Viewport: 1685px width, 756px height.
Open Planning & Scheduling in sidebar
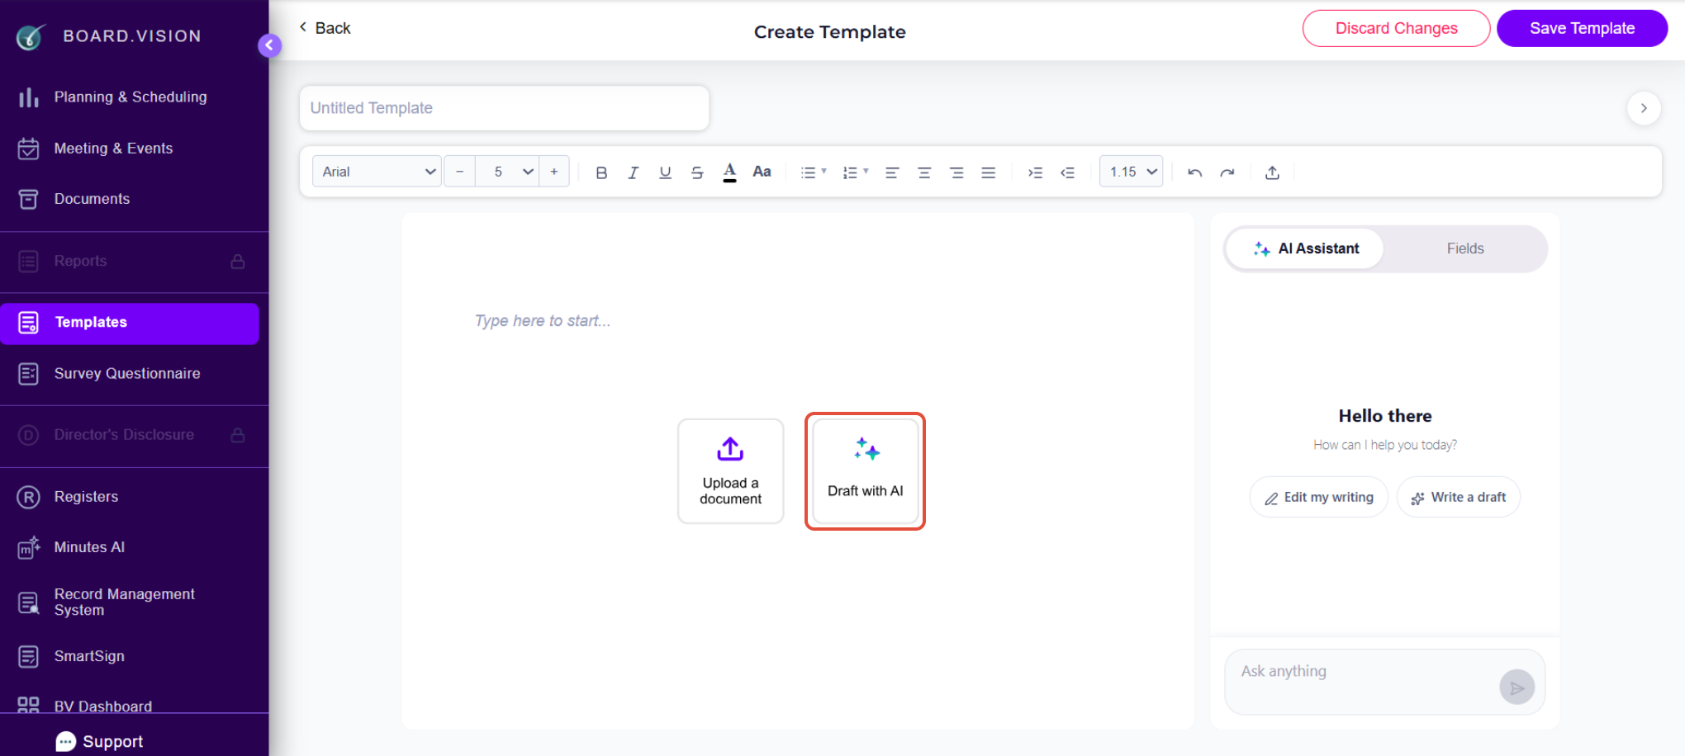coord(130,97)
